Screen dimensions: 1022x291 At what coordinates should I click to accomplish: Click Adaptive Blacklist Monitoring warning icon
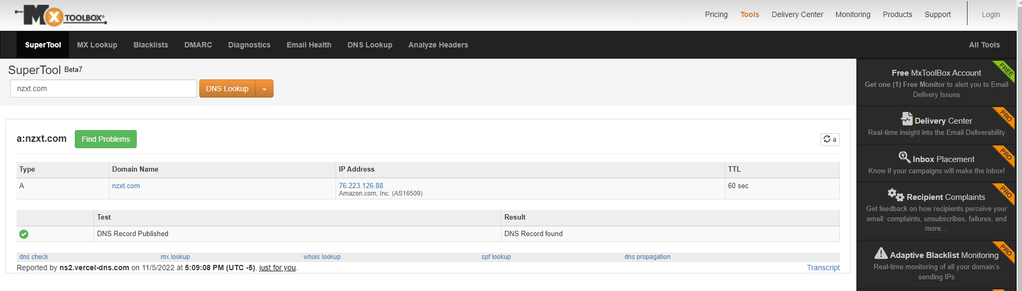click(x=881, y=254)
